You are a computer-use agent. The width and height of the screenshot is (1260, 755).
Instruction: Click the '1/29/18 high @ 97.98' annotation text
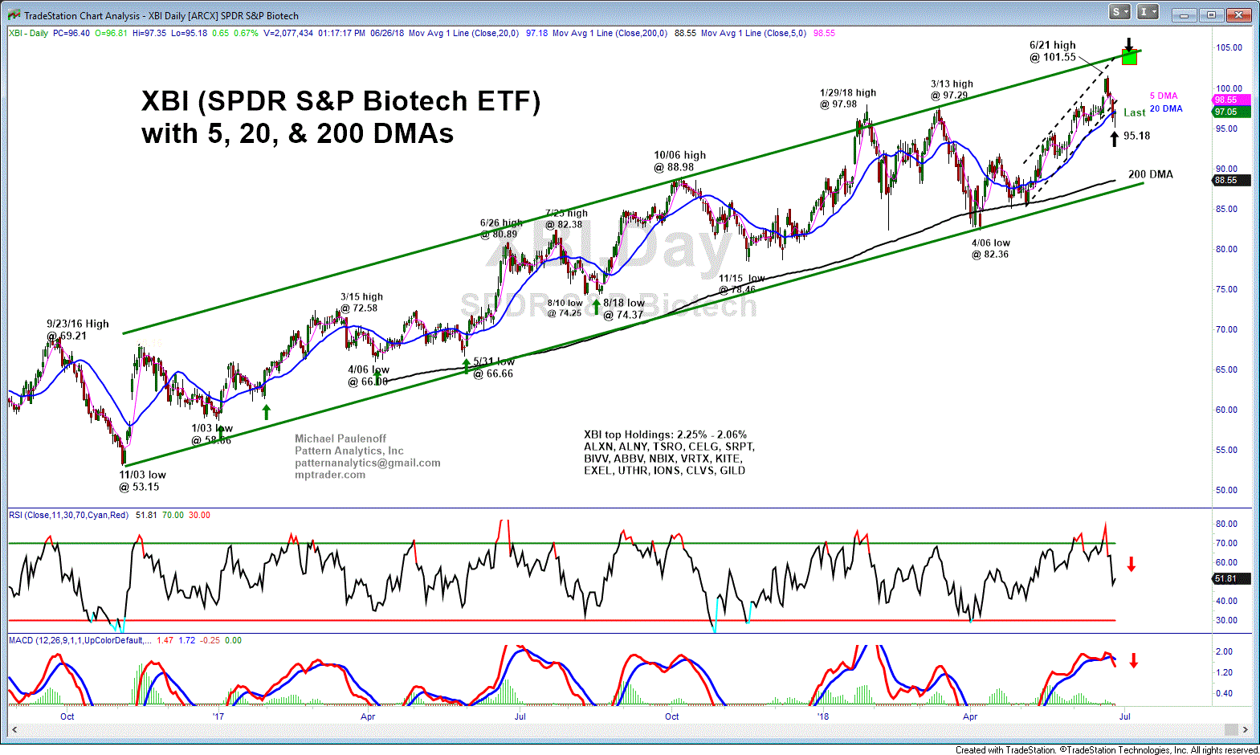[x=847, y=98]
